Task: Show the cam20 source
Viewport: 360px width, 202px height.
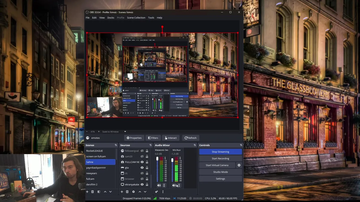Action: [142, 156]
